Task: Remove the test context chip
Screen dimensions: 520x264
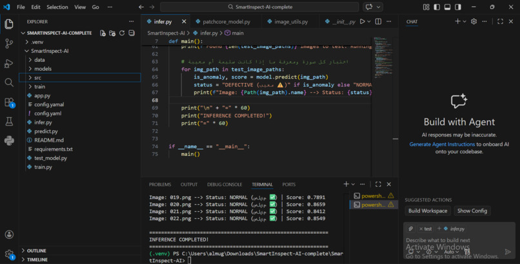Action: pyautogui.click(x=421, y=229)
